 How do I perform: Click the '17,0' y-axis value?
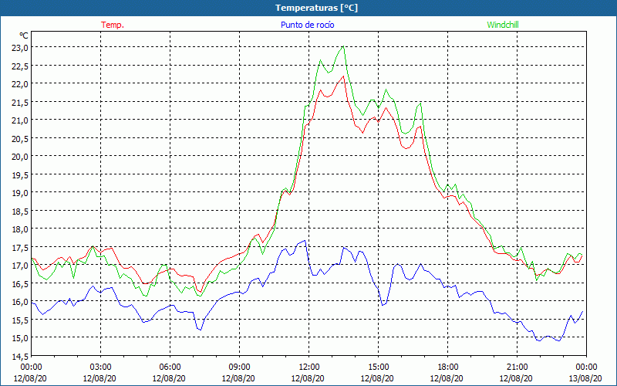(20, 266)
